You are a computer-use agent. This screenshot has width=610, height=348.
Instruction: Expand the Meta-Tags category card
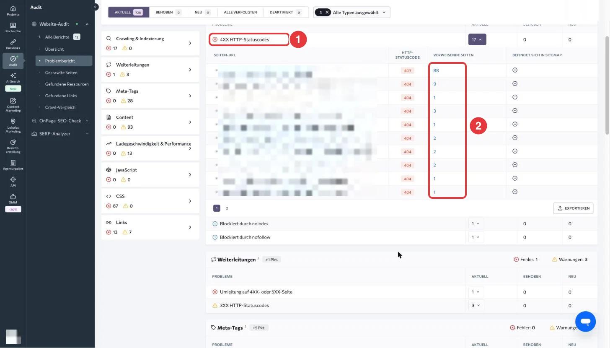coord(150,96)
